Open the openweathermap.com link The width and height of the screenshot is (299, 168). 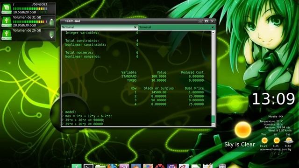tap(273, 149)
